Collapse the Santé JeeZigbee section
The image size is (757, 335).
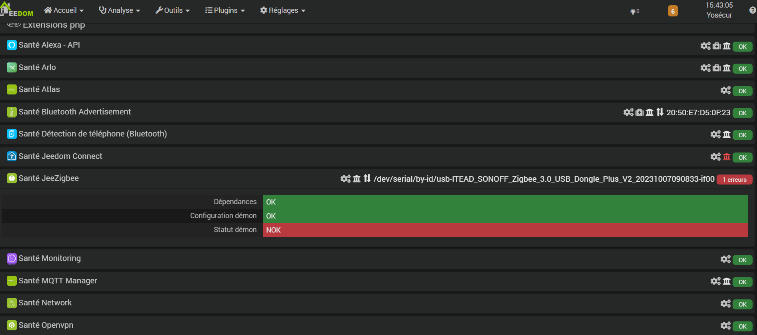(x=49, y=179)
